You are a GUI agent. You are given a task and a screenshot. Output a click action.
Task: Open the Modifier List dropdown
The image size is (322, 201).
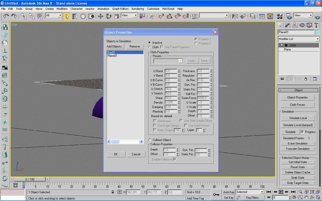pyautogui.click(x=299, y=39)
